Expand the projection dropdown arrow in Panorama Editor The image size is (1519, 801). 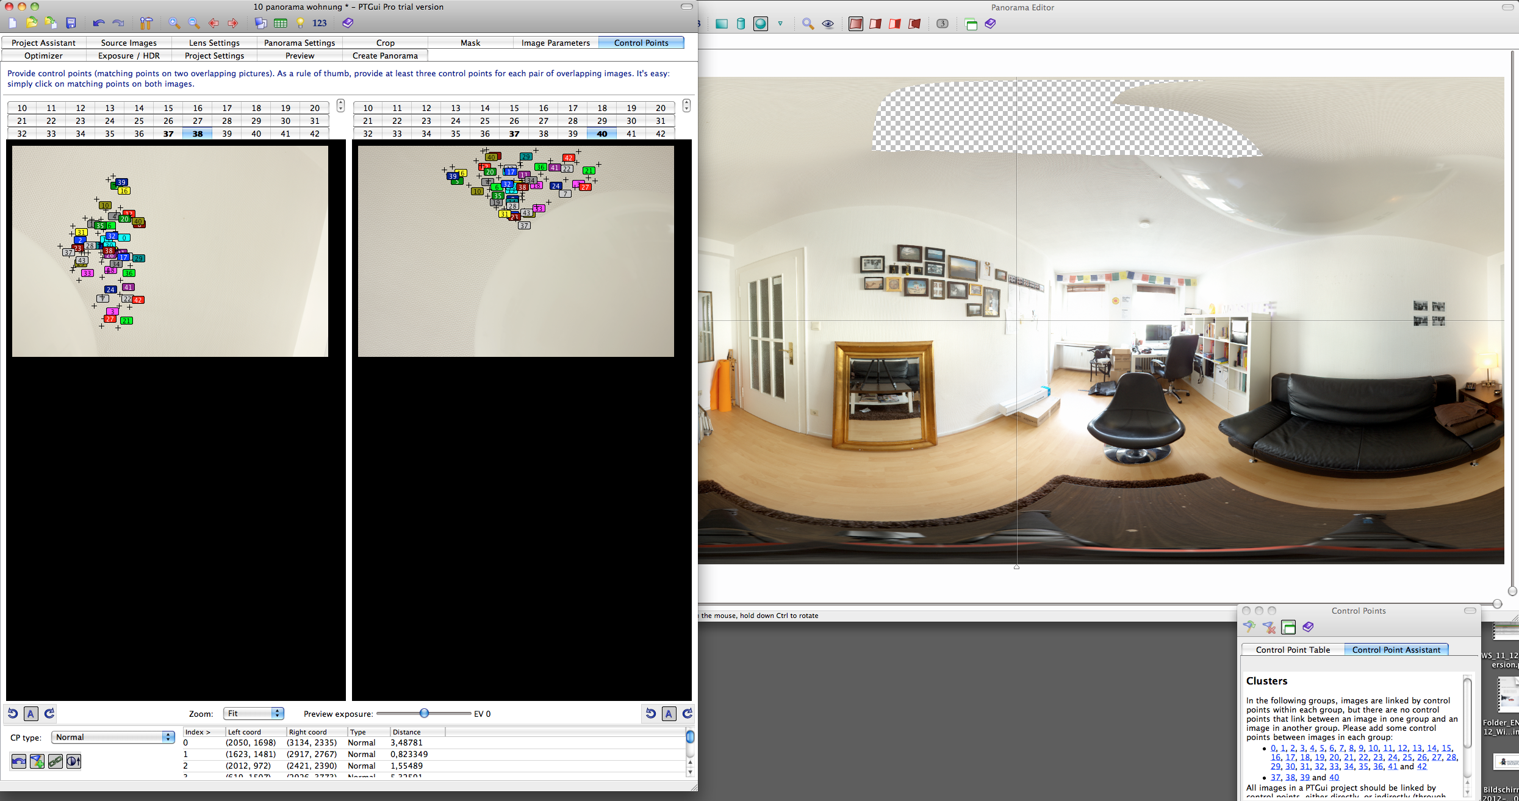coord(780,24)
